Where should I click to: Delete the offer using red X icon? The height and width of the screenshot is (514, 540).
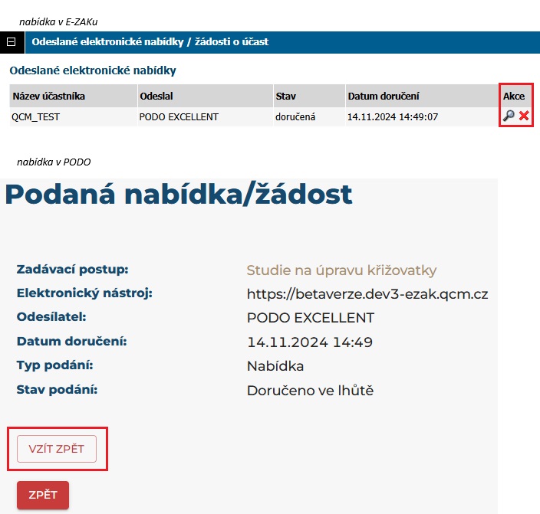coord(524,116)
